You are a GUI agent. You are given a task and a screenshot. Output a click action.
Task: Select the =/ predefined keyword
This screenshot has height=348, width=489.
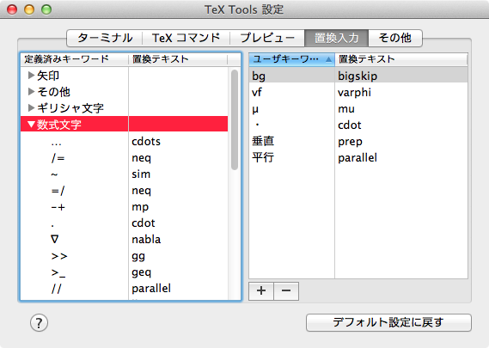(x=58, y=191)
